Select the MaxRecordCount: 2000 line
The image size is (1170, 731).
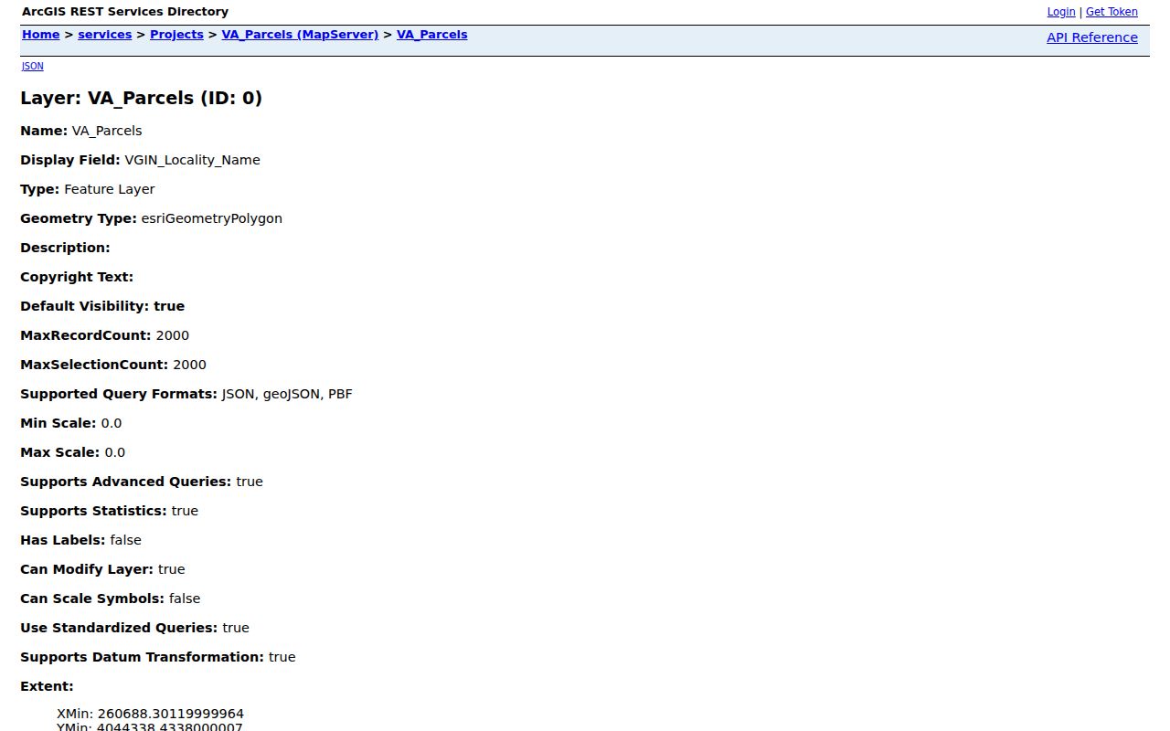pyautogui.click(x=105, y=335)
